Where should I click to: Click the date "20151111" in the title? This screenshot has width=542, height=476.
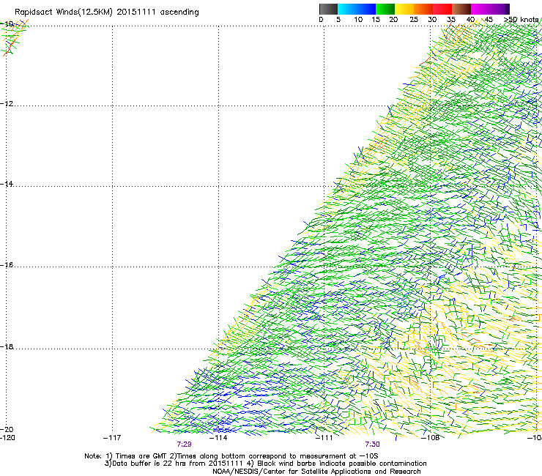point(136,12)
